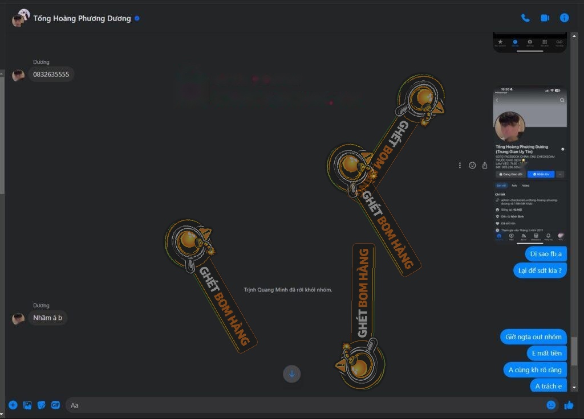Choose a sticker from the sticker icon

(x=41, y=405)
